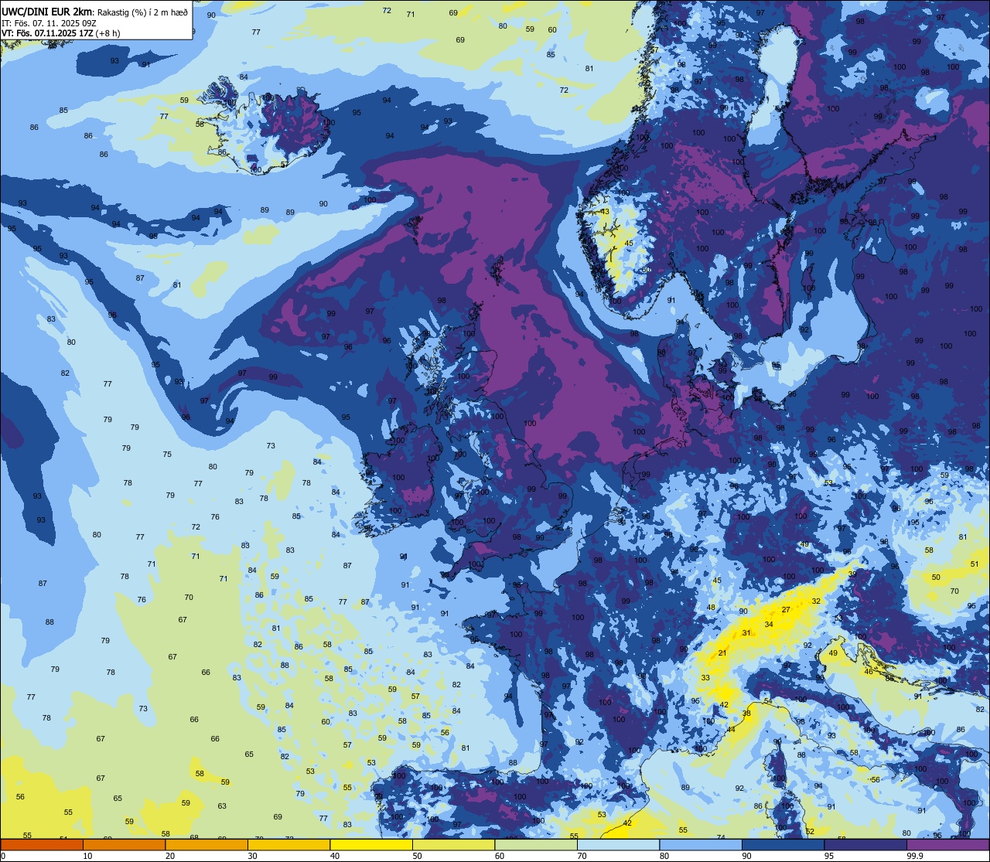990x862 pixels.
Task: Pick the 95–99.9 indigo legend segment
Action: click(865, 845)
